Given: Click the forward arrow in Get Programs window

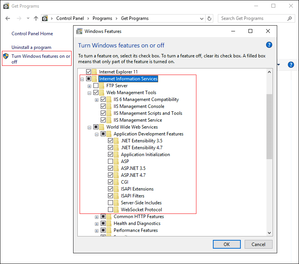Looking at the screenshot, I should tap(19, 18).
